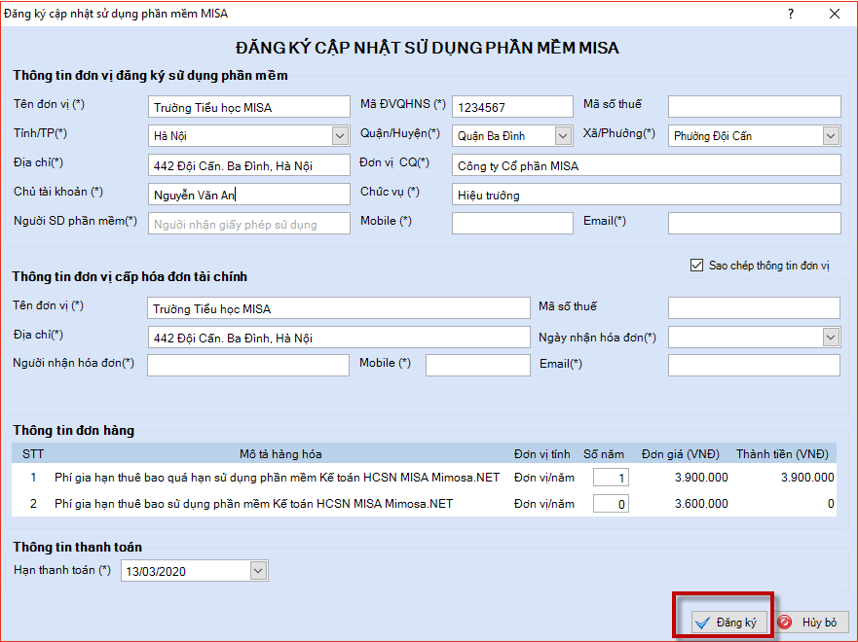Image resolution: width=858 pixels, height=642 pixels.
Task: Click Số năm field for order row 2
Action: point(611,504)
